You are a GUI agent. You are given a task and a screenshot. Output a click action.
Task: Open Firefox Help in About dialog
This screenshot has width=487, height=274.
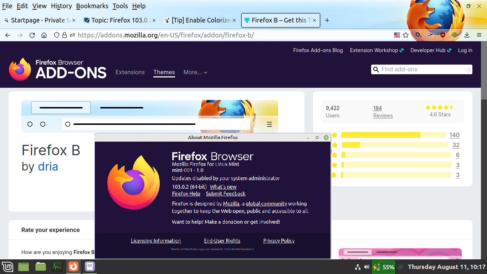[186, 194]
